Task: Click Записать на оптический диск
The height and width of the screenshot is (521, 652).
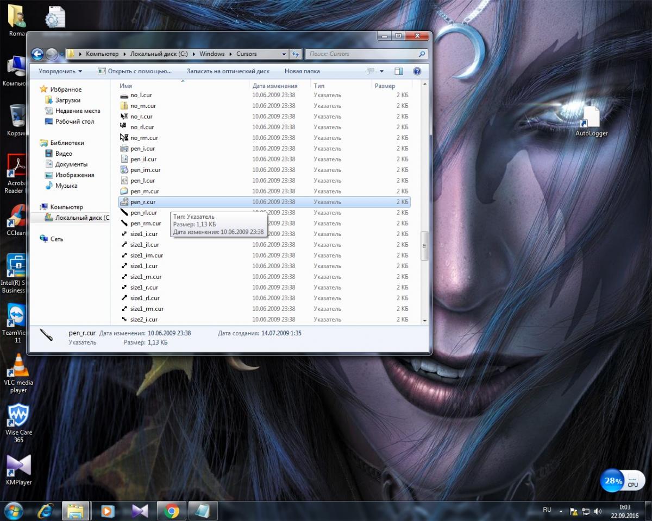Action: (228, 71)
